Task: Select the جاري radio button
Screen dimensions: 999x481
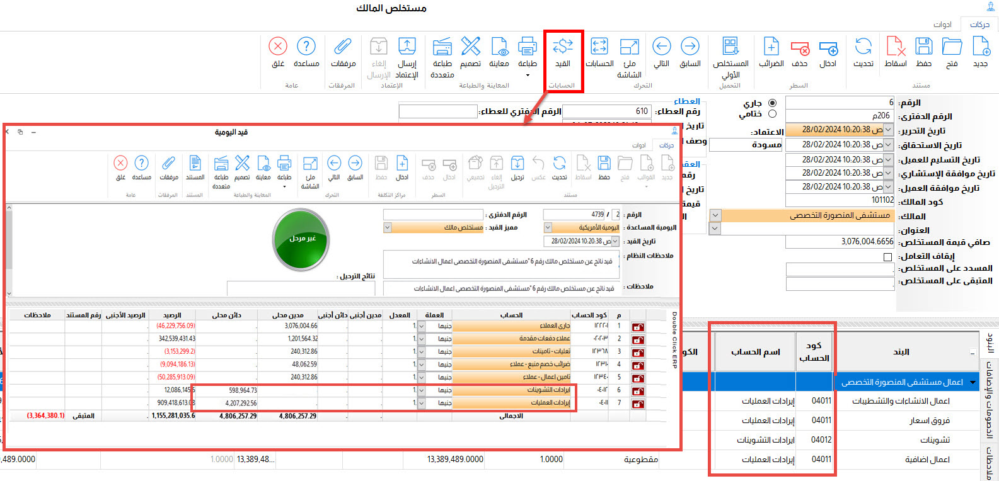Action: click(772, 103)
